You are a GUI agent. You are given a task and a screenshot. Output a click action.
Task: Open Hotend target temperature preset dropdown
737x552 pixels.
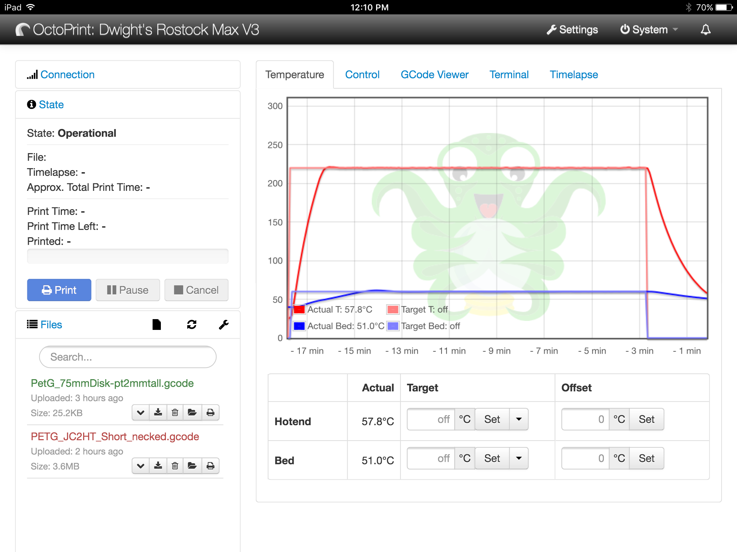tap(519, 419)
